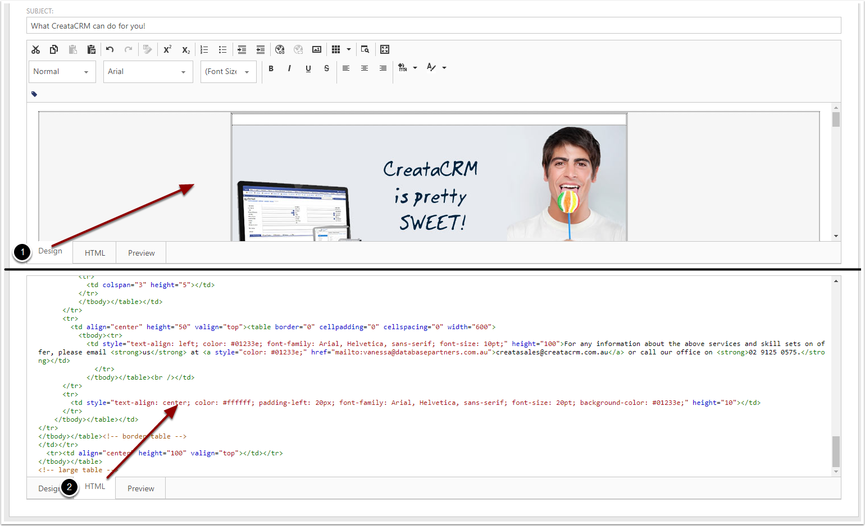Undo the last edit
This screenshot has width=865, height=526.
coord(110,49)
